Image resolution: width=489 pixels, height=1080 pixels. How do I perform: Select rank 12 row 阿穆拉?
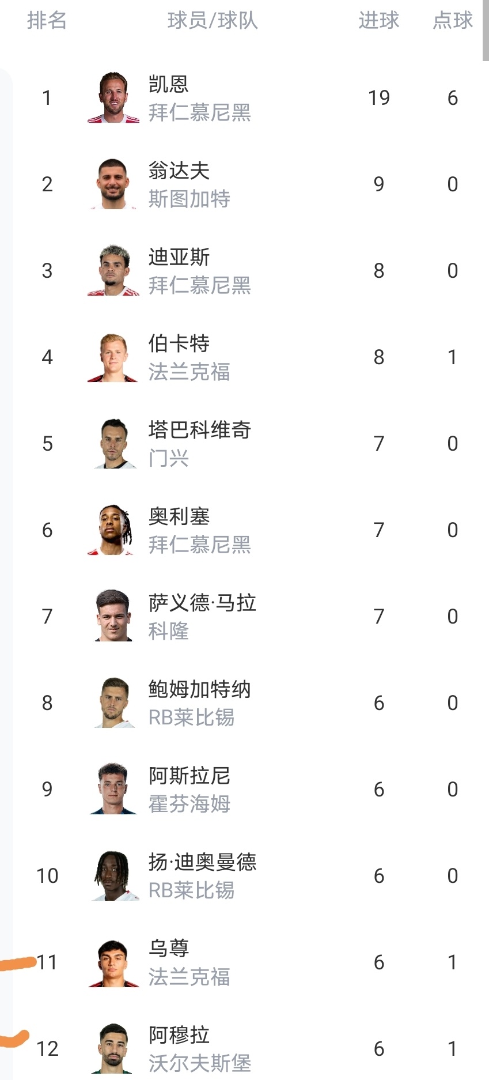click(x=179, y=1035)
